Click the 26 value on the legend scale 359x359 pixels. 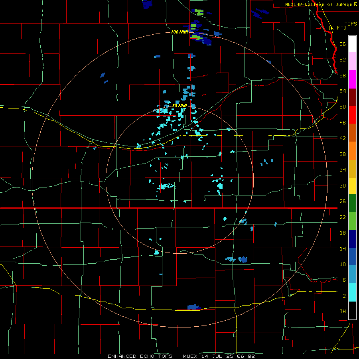pos(343,201)
